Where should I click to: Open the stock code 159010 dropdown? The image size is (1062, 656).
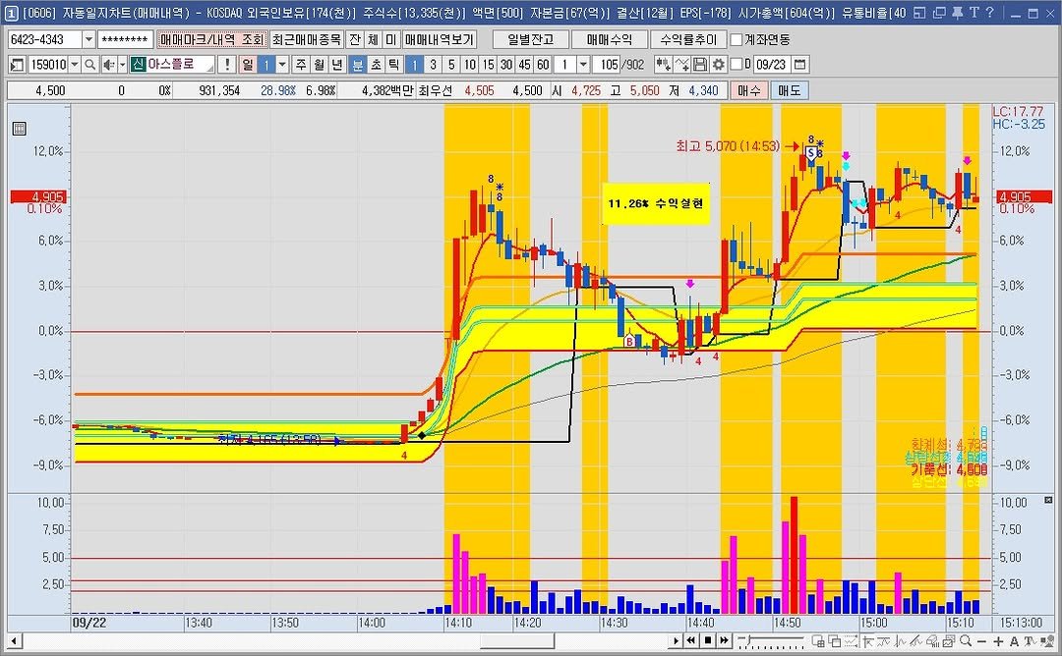(73, 64)
